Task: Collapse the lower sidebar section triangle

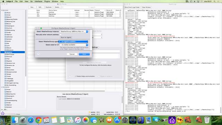Action: [2, 87]
